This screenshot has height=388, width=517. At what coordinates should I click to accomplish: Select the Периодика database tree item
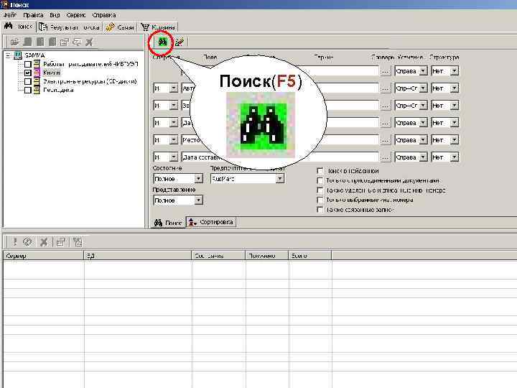pos(58,90)
